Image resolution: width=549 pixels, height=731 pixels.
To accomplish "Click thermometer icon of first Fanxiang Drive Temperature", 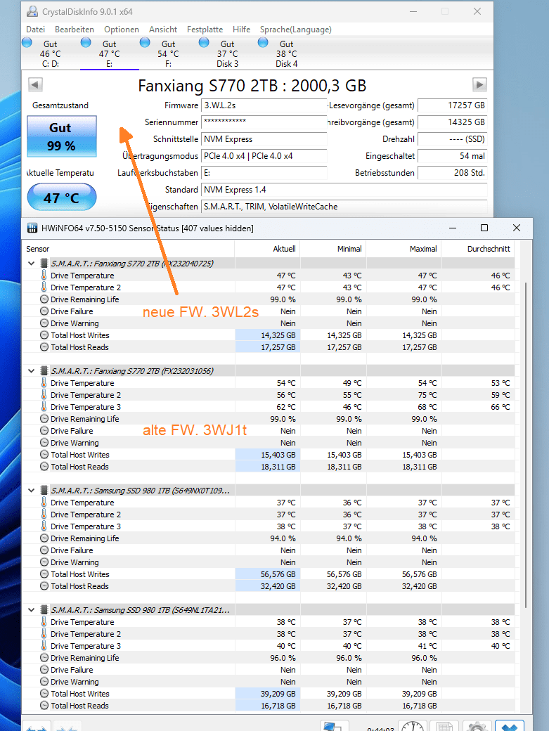I will point(44,275).
